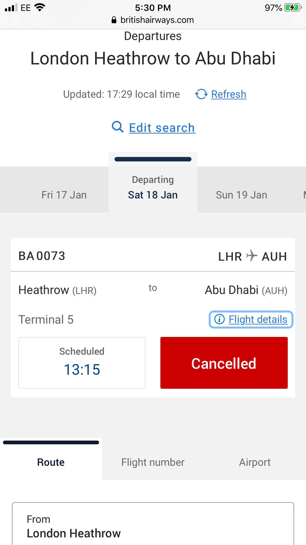This screenshot has width=306, height=545.
Task: Tap the britishairways.com address bar
Action: pos(153,20)
